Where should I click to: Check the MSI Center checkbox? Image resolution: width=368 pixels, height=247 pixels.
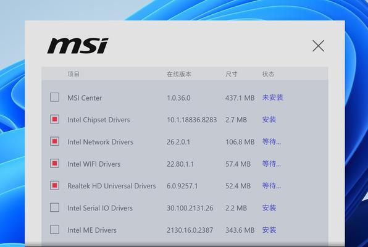tap(54, 97)
